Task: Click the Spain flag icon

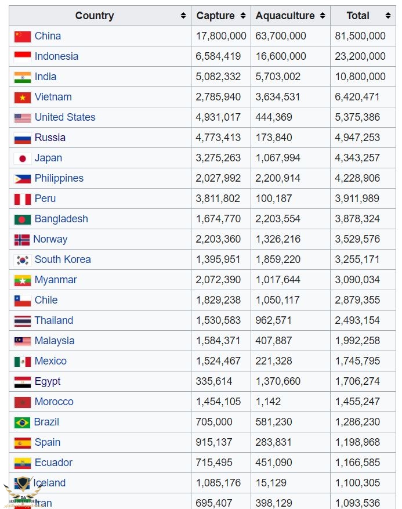Action: coord(23,443)
